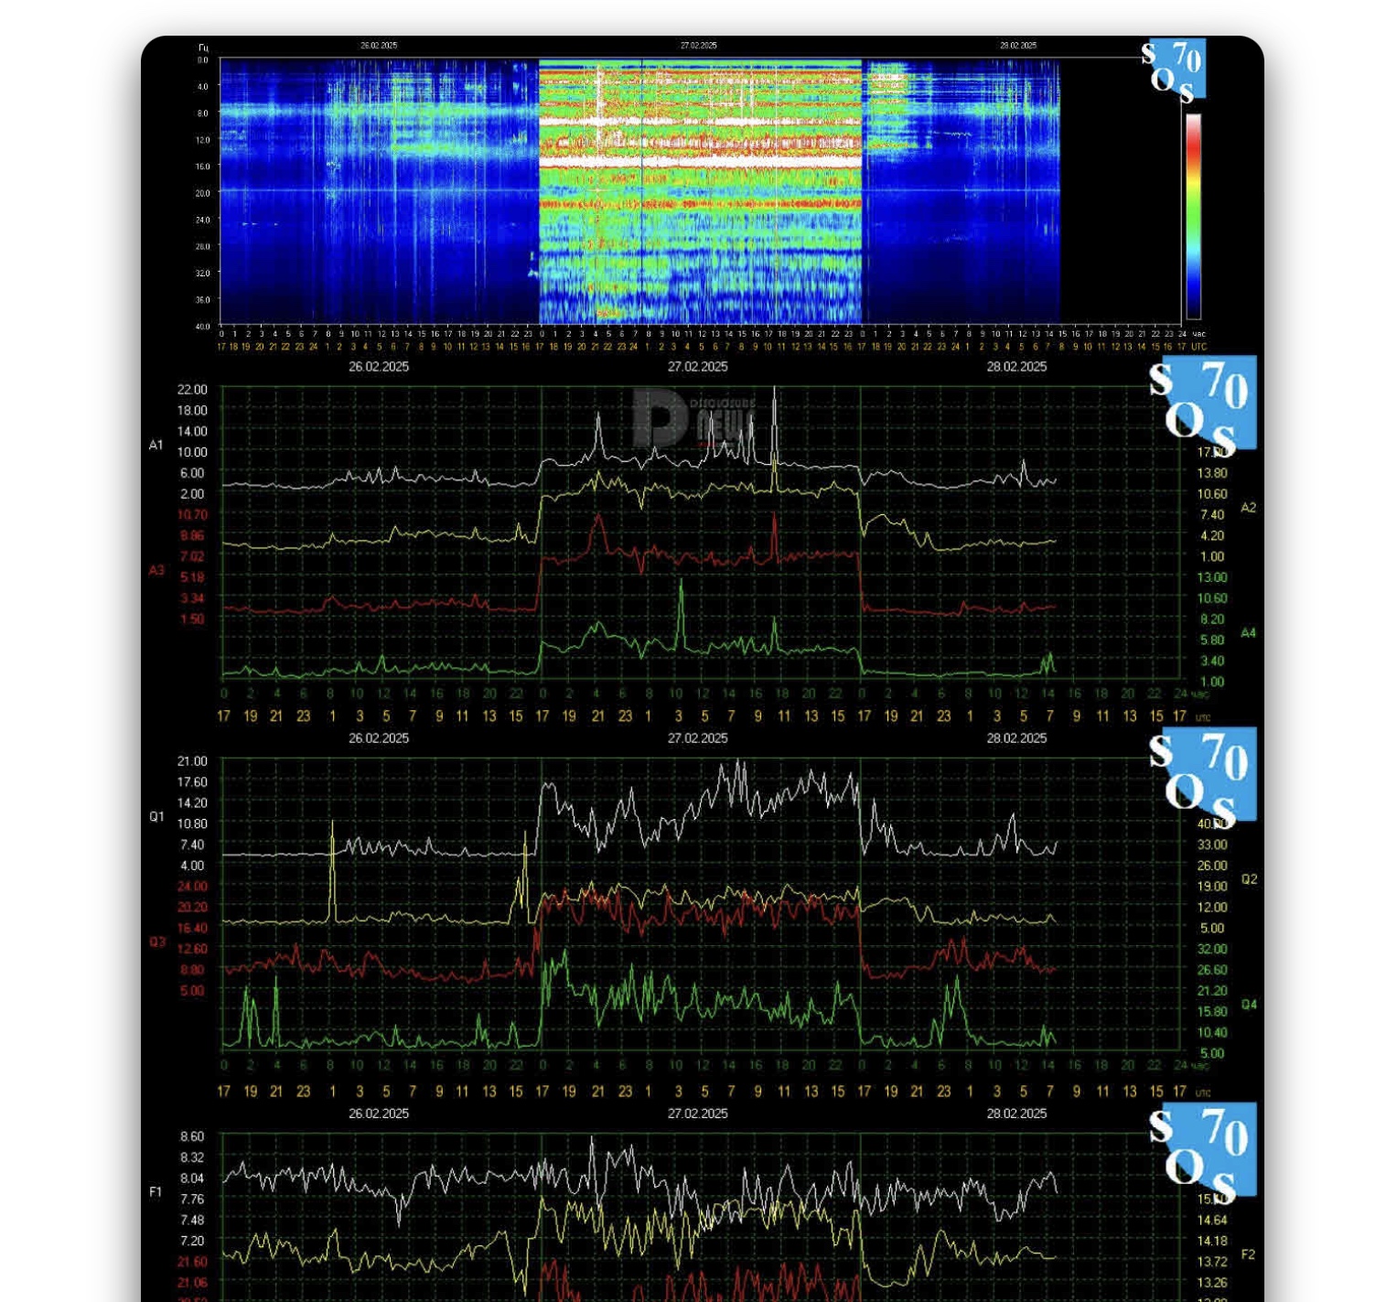Click the red 10.70 value on A3 axis
This screenshot has width=1397, height=1302.
[192, 514]
